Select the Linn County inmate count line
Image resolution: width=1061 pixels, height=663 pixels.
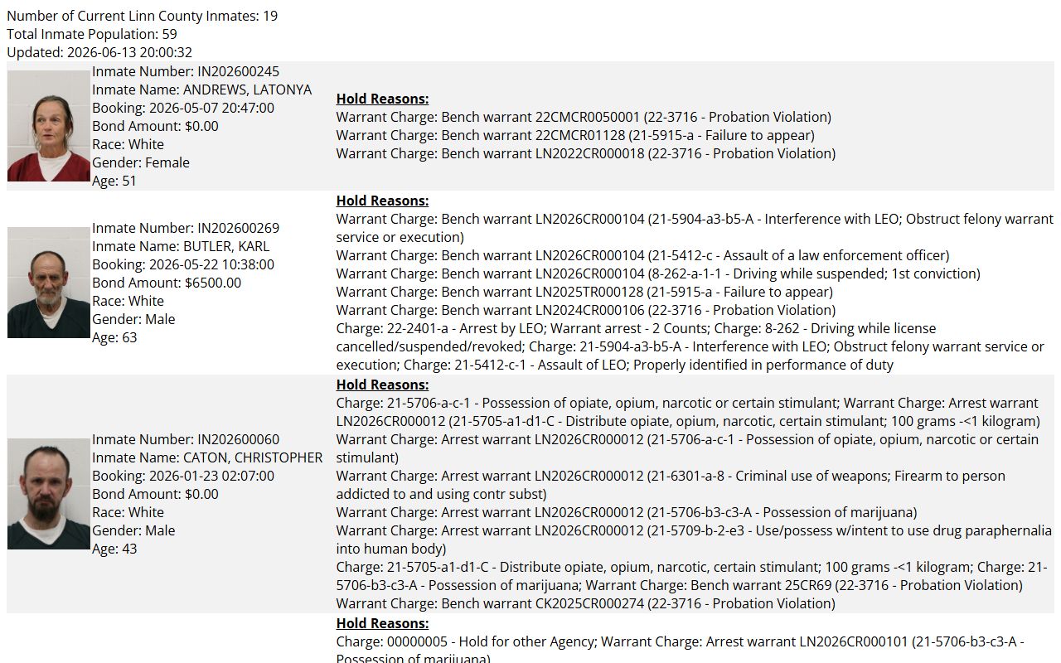coord(143,16)
